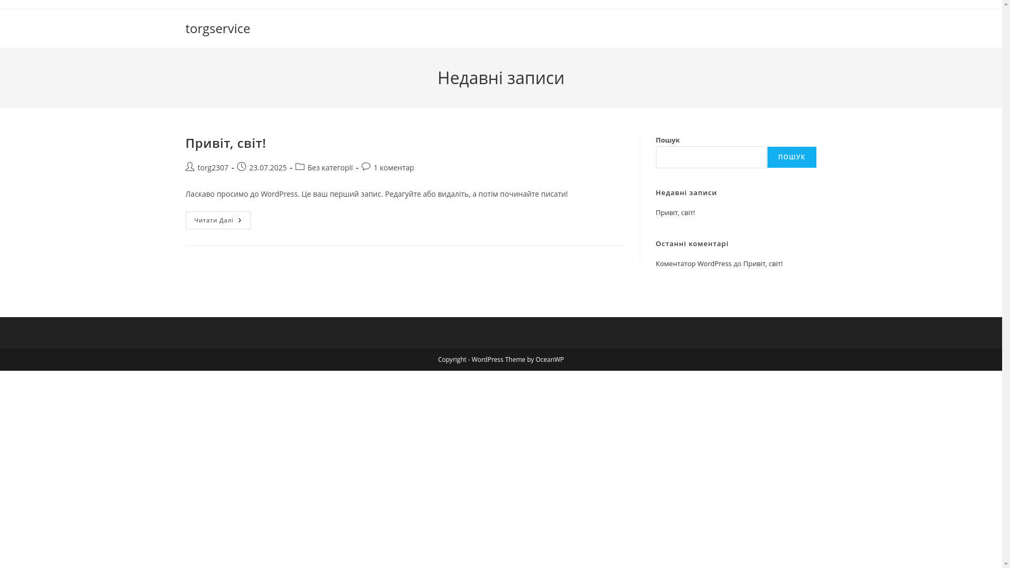1010x568 pixels.
Task: Click the "Пошук" label above the search field
Action: (668, 140)
